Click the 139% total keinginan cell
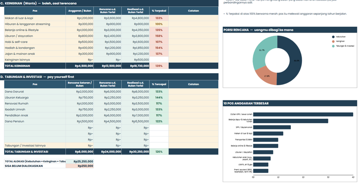This screenshot has height=183, width=358. click(159, 66)
